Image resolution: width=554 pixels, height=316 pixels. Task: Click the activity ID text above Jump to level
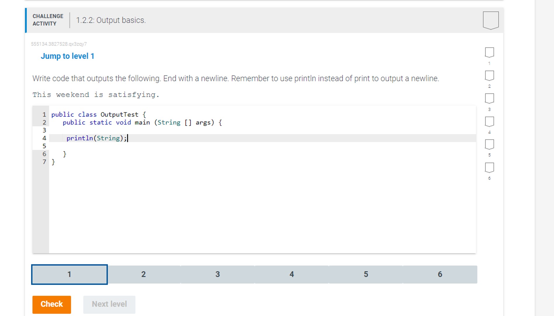pyautogui.click(x=59, y=44)
